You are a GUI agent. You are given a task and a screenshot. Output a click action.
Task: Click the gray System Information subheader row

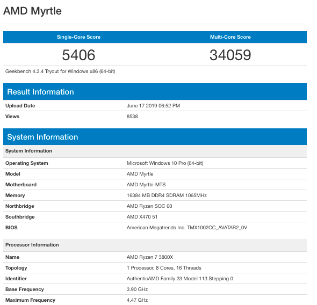[155, 151]
